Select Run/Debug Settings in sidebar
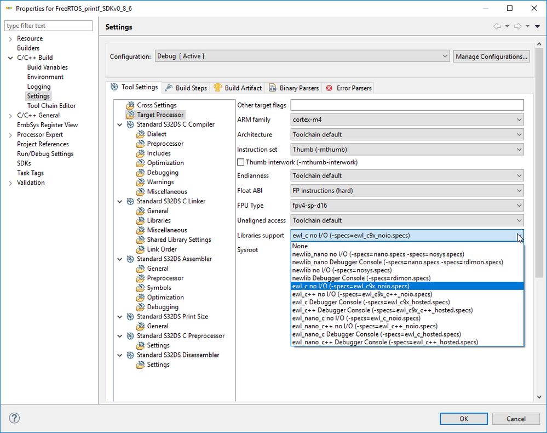This screenshot has width=547, height=433. tap(45, 154)
